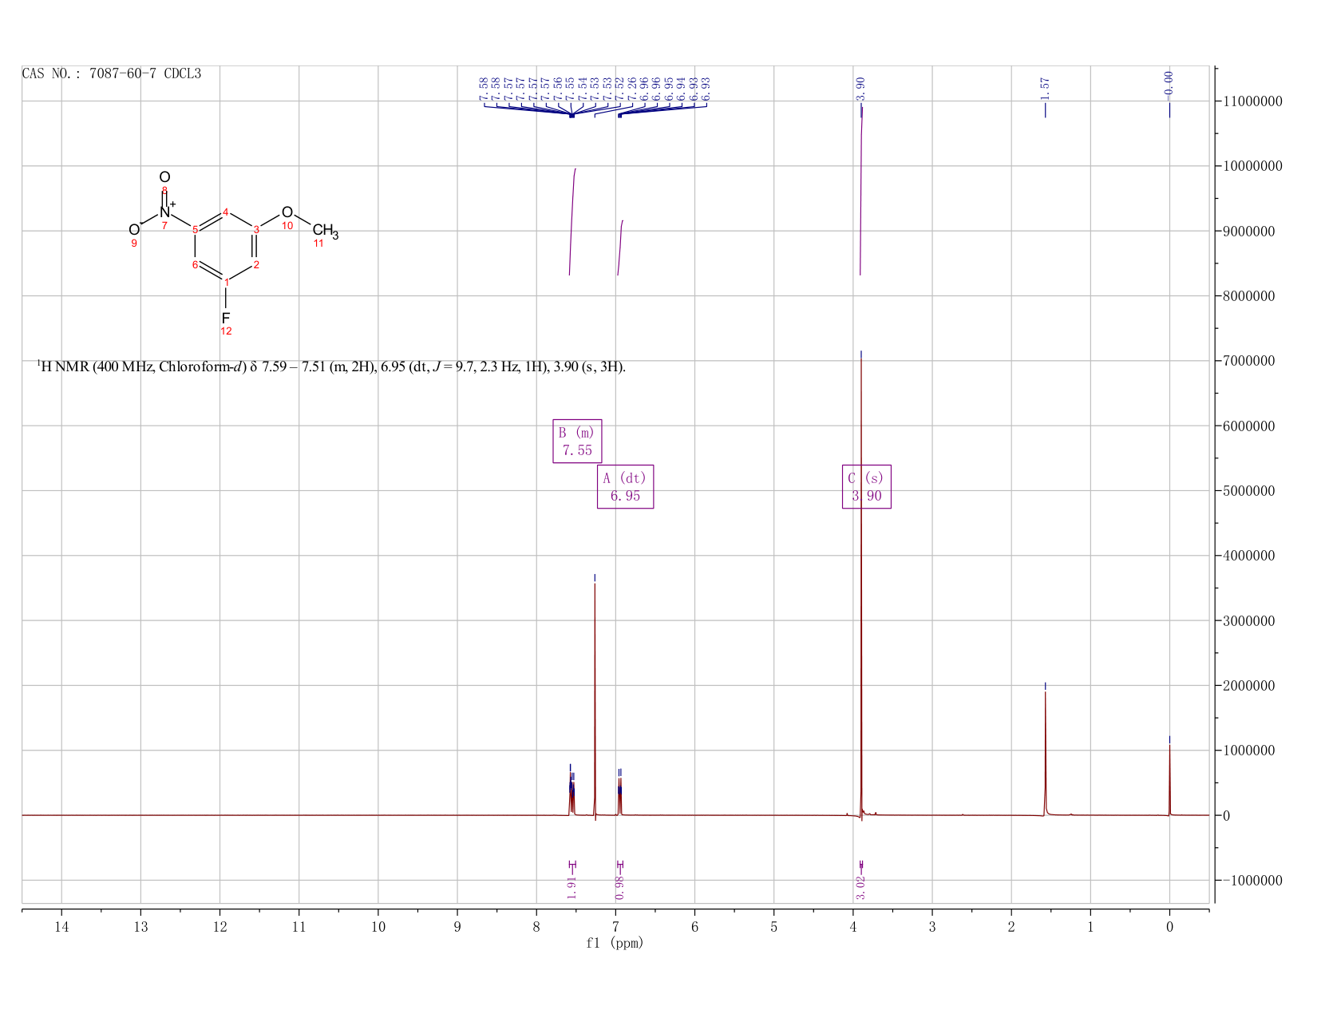Click the fluorine atom in the structure
This screenshot has height=1018, width=1317.
(x=226, y=318)
